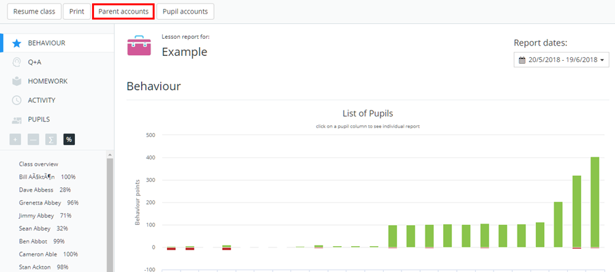Screen dimensions: 615x272
Task: Click the calendar icon in date picker
Action: coord(522,61)
